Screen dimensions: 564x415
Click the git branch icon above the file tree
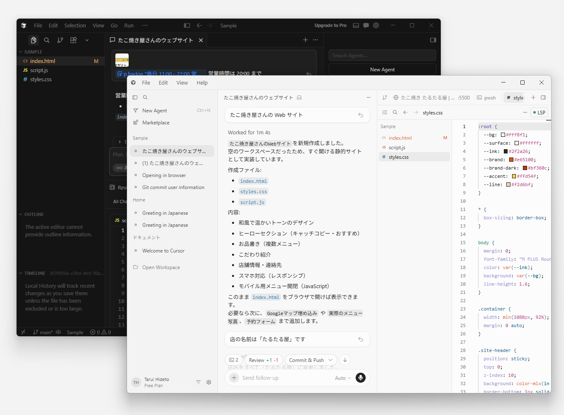(385, 97)
